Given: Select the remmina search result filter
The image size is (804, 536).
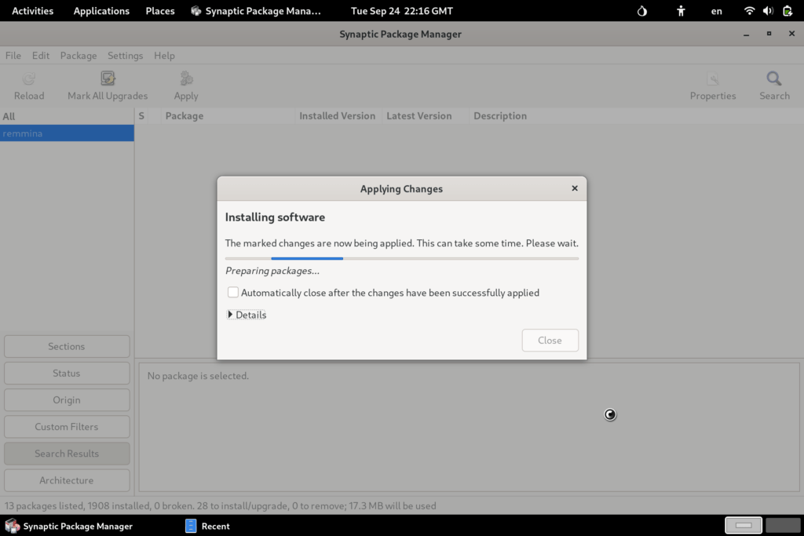Looking at the screenshot, I should pyautogui.click(x=67, y=133).
